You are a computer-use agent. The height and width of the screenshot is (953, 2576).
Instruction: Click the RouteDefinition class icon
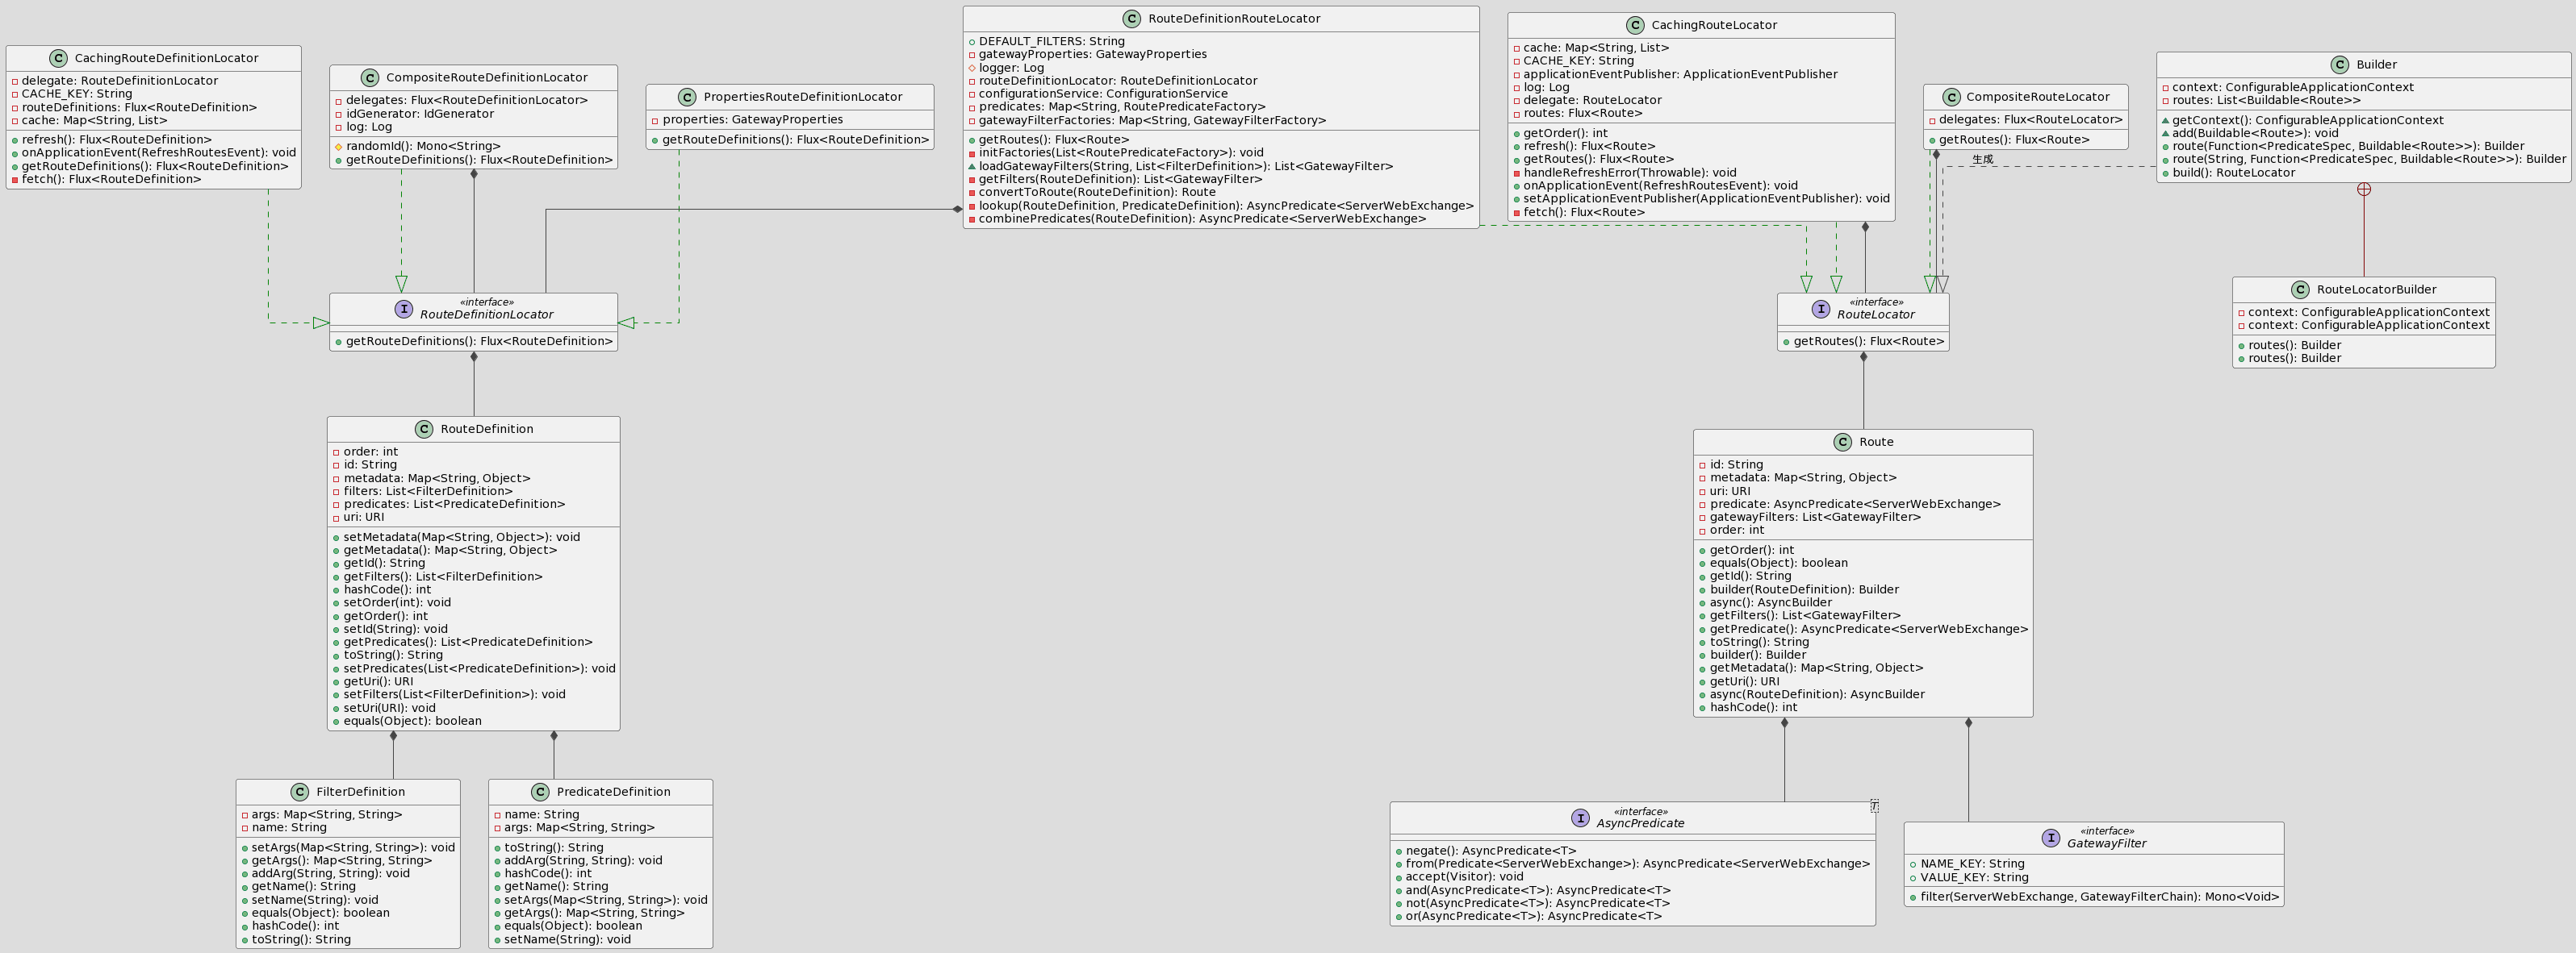point(424,430)
